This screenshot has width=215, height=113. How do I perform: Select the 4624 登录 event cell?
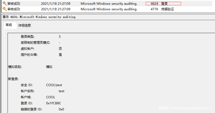point(163,4)
